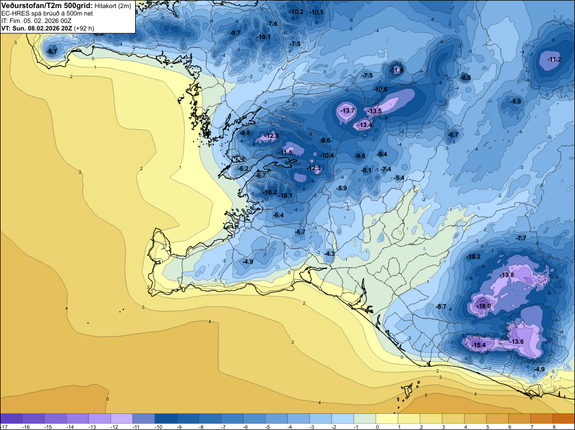Click the legend swatch between 4 and 5
The width and height of the screenshot is (575, 430).
476,419
